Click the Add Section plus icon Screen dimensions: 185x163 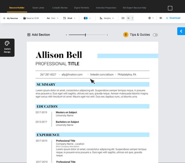[29, 35]
